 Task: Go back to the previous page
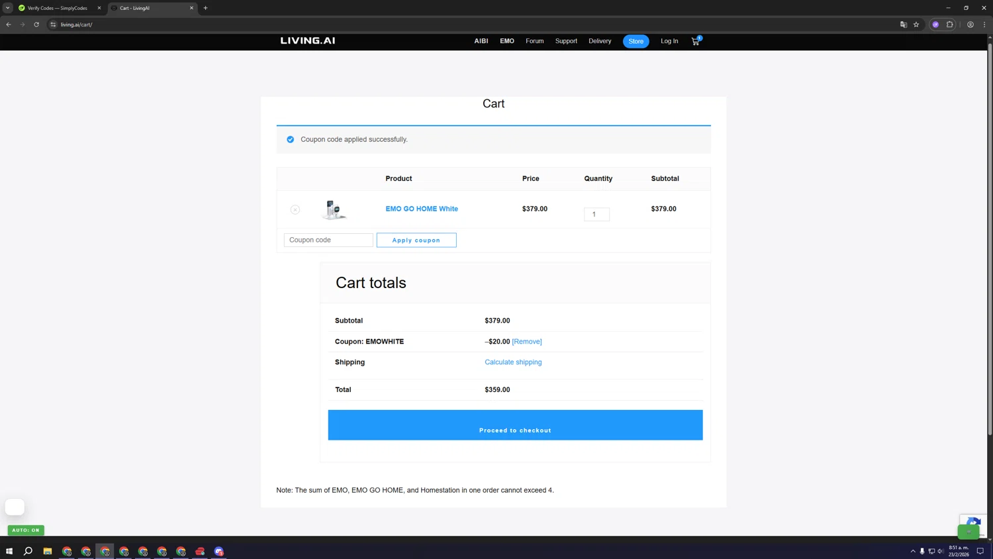tap(9, 25)
